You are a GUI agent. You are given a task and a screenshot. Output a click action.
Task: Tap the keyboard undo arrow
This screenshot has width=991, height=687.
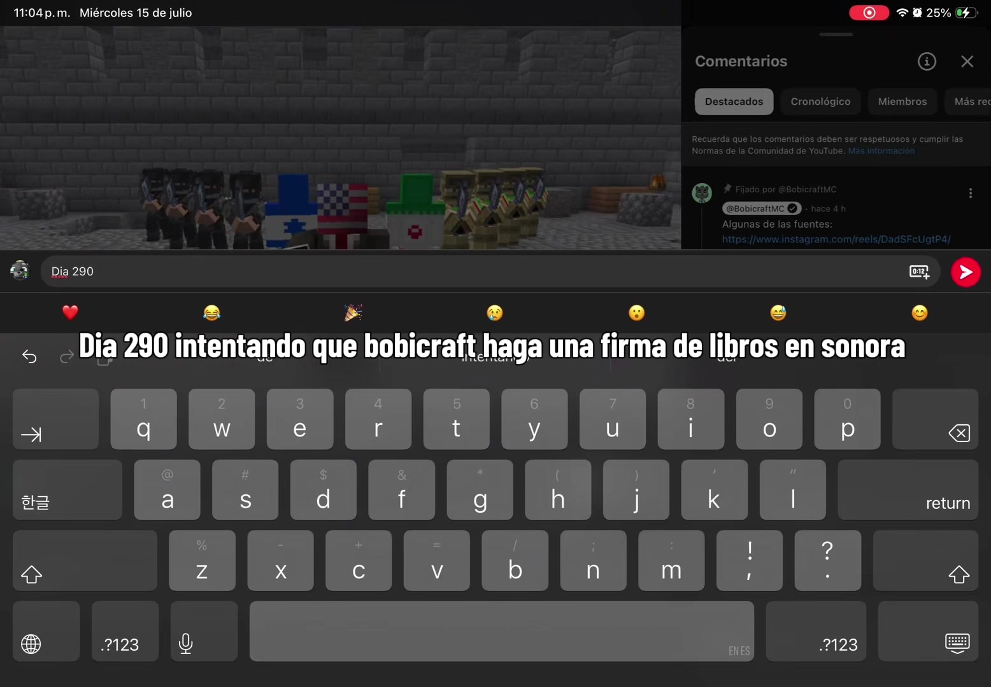(x=29, y=356)
